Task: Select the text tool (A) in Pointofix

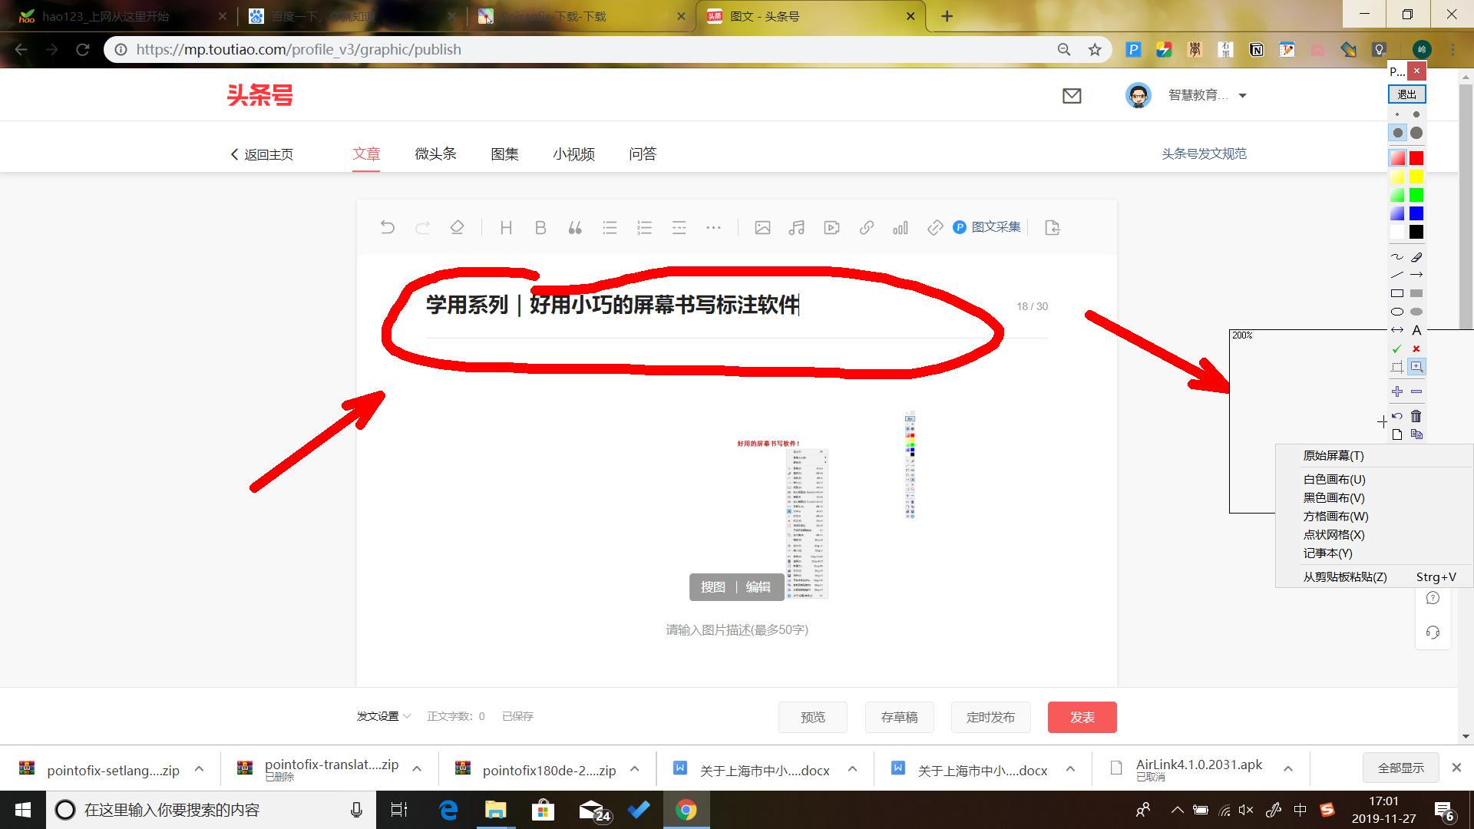Action: (x=1417, y=330)
